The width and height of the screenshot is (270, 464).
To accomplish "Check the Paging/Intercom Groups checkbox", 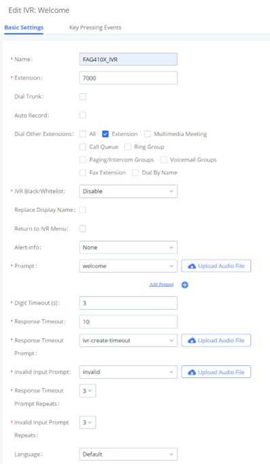I will (83, 160).
